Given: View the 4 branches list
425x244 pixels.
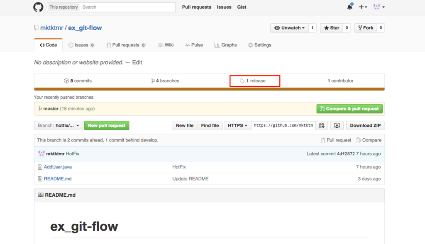Looking at the screenshot, I should pyautogui.click(x=165, y=81).
